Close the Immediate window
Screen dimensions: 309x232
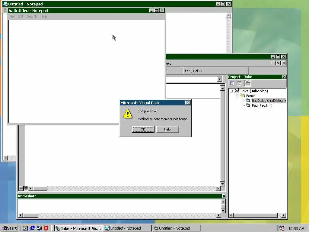coord(224,196)
